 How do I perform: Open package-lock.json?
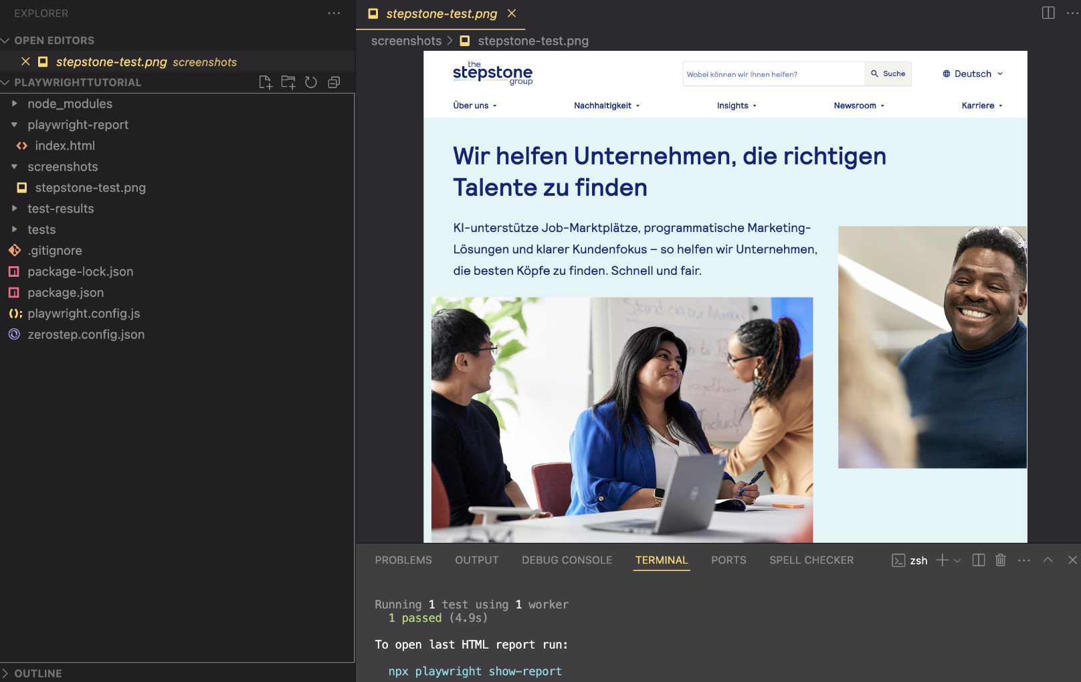click(177, 271)
